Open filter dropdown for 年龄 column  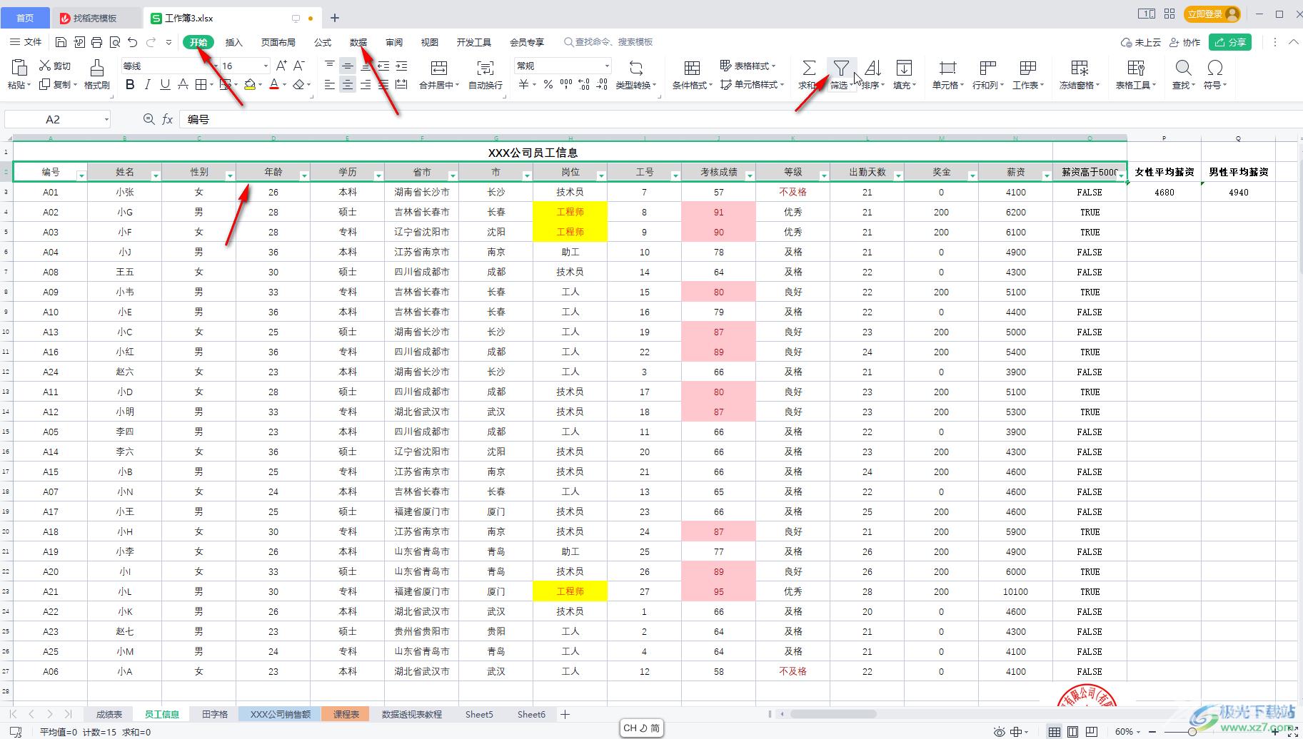pos(304,175)
